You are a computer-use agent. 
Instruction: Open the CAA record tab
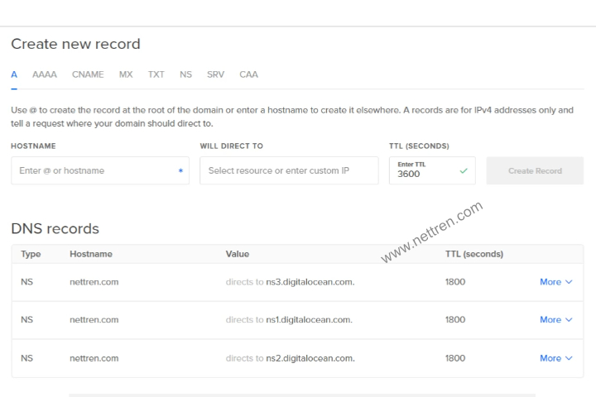[248, 74]
